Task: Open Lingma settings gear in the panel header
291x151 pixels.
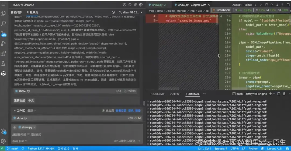Action: (141, 5)
